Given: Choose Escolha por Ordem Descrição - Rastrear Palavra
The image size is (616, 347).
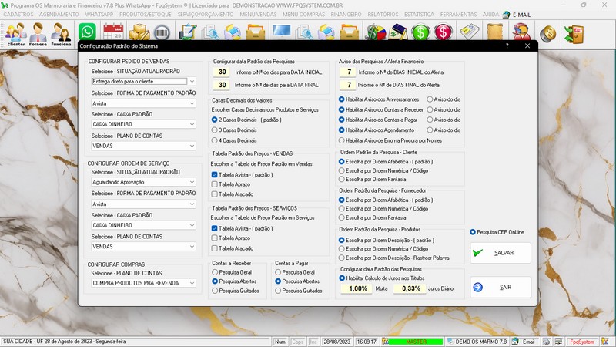Looking at the screenshot, I should point(394,258).
